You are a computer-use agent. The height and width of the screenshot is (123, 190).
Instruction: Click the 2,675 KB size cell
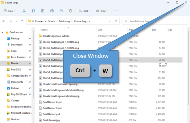pos(160,102)
